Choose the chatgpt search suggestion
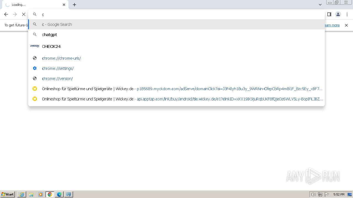 point(176,35)
